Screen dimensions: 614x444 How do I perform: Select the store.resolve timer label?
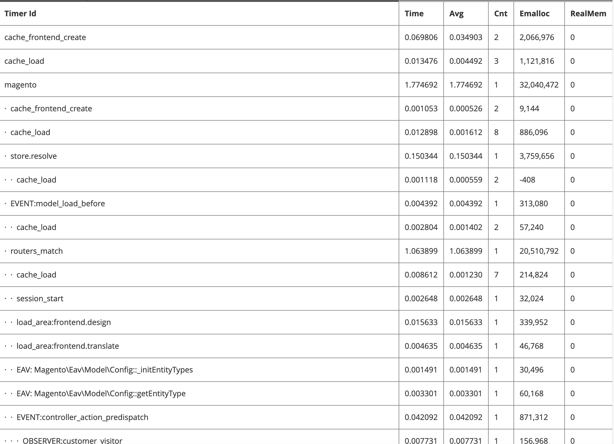click(33, 156)
